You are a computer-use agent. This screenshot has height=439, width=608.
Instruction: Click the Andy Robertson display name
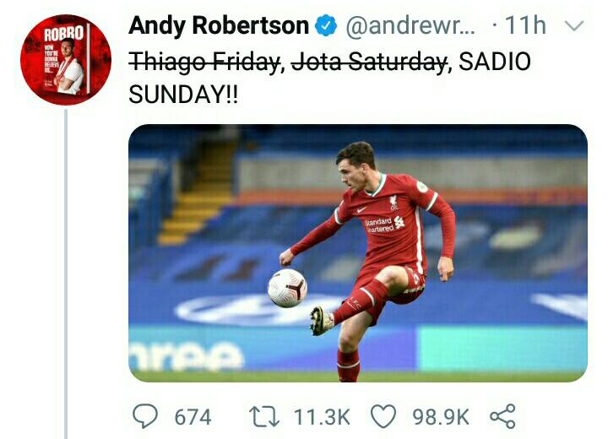click(219, 25)
